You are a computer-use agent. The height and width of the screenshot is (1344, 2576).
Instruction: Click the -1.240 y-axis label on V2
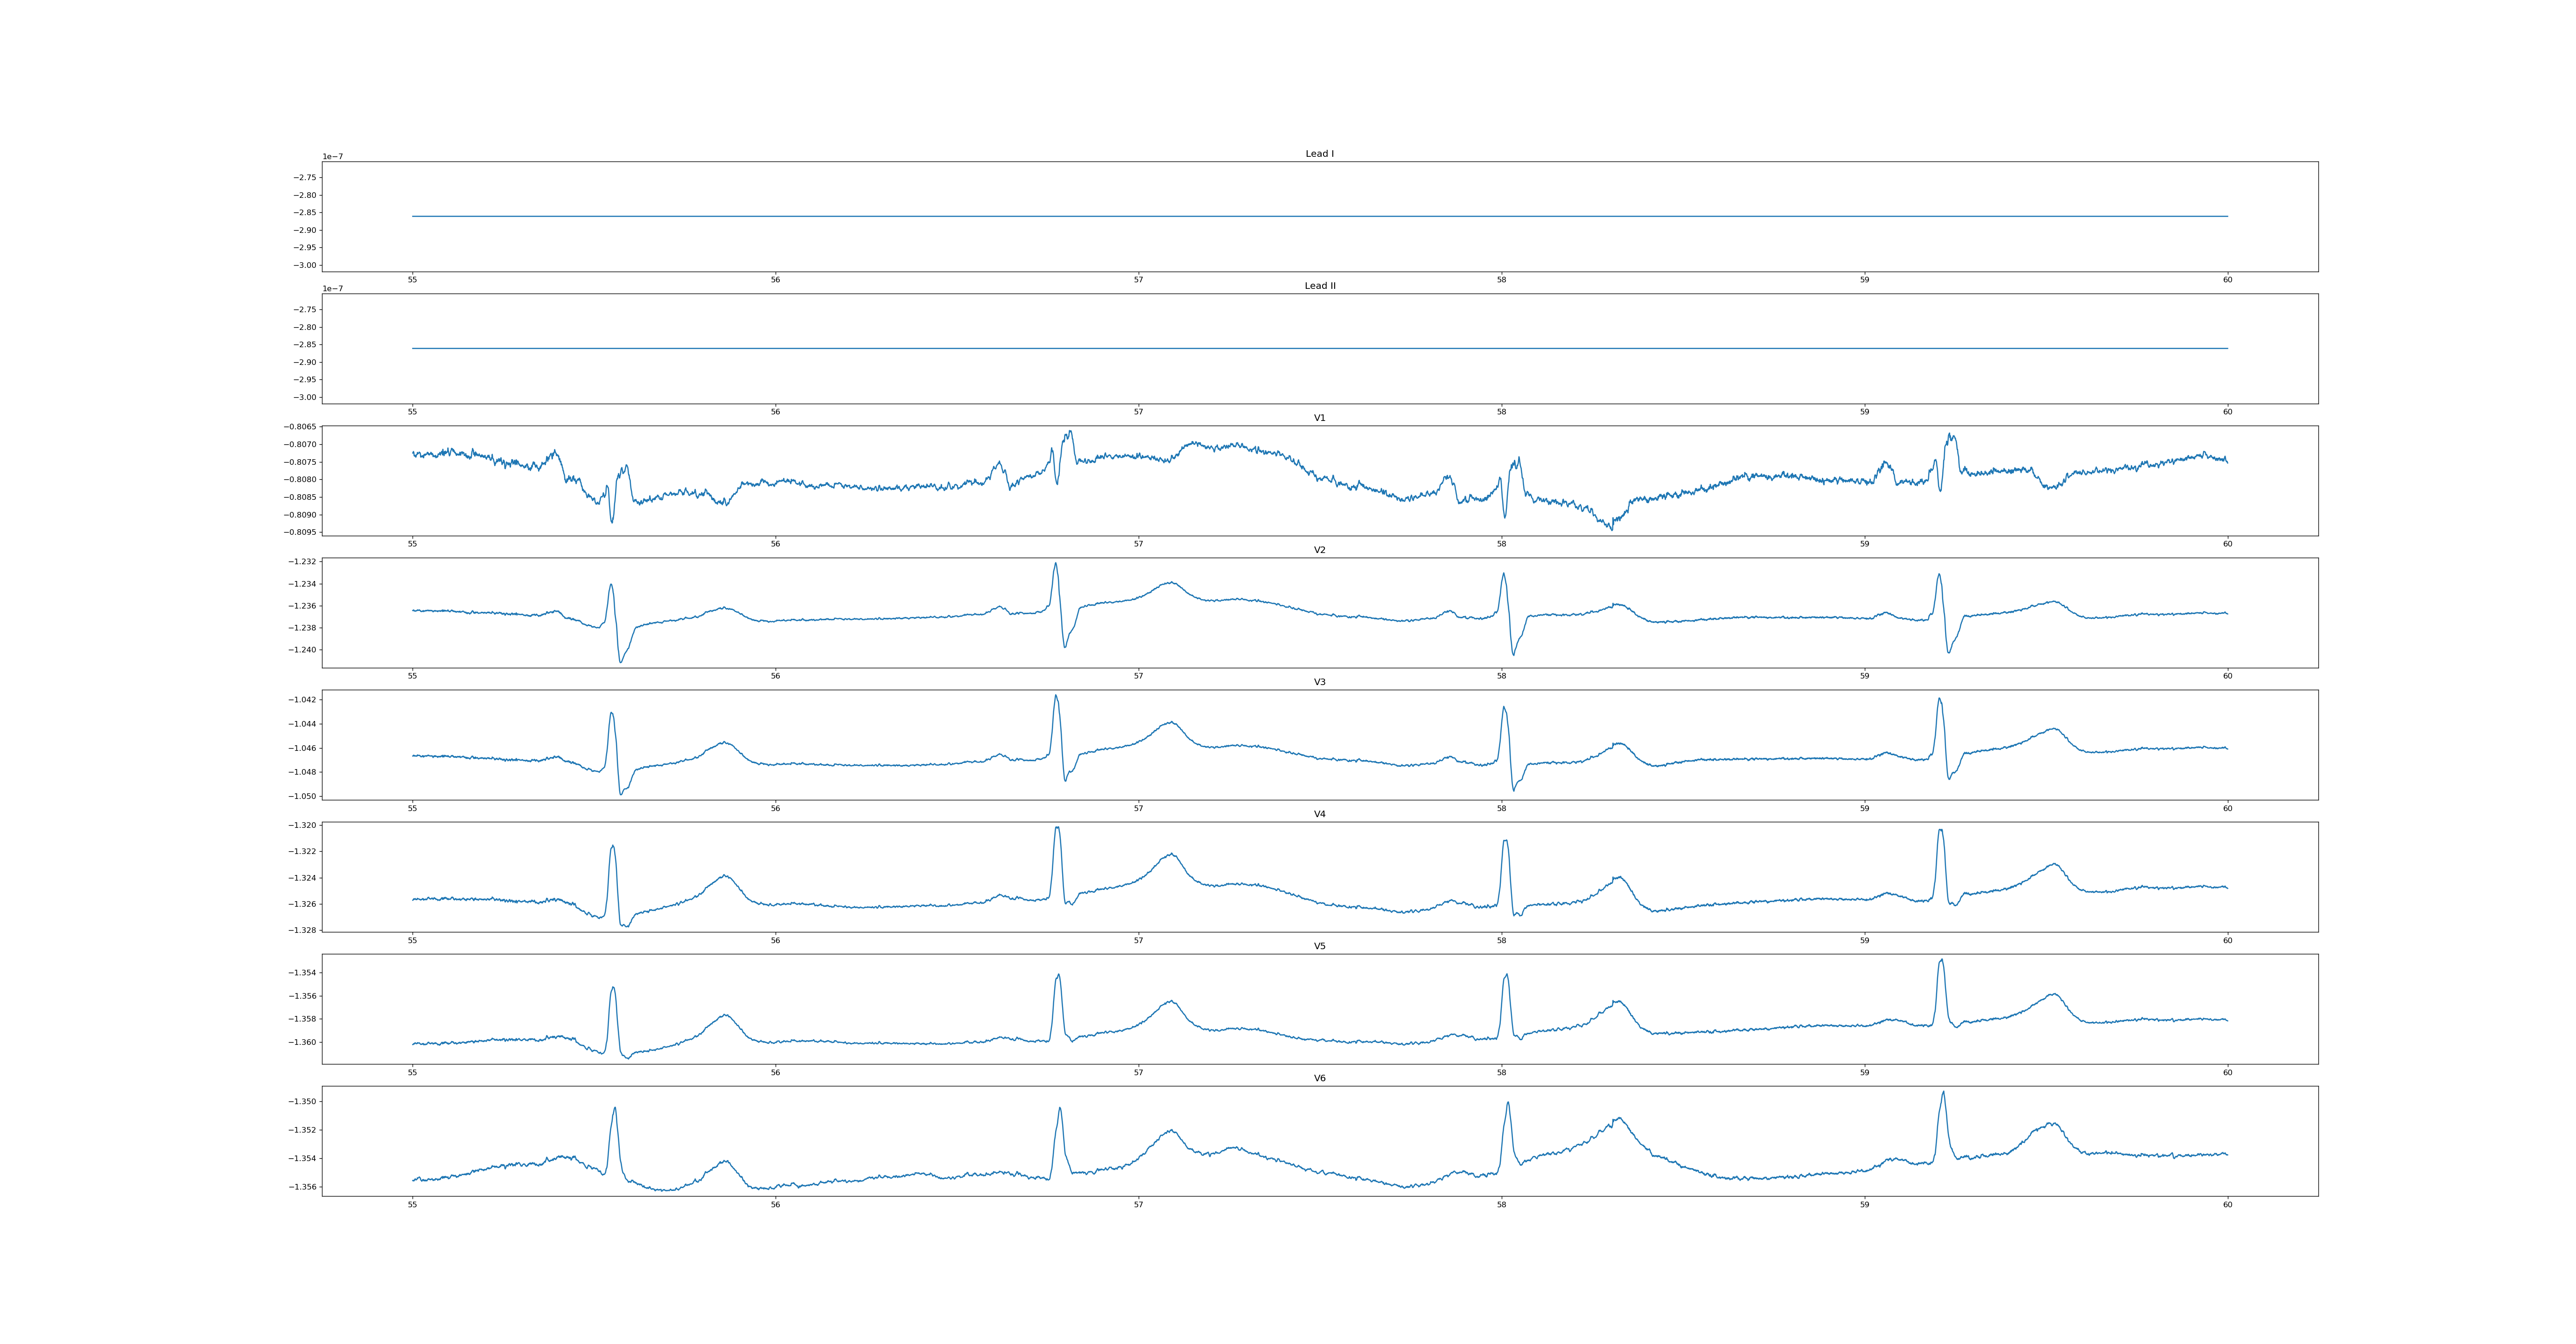point(303,650)
